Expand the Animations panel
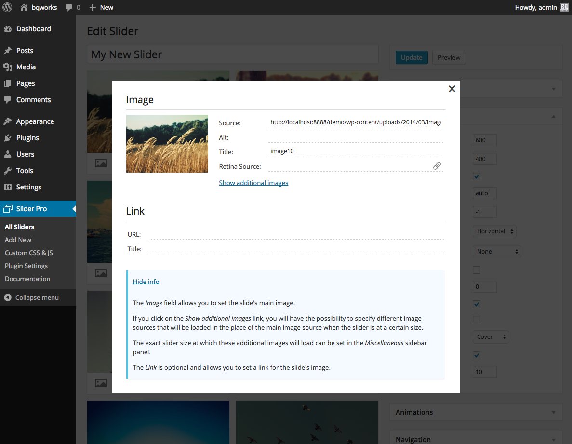572x444 pixels. (476, 412)
